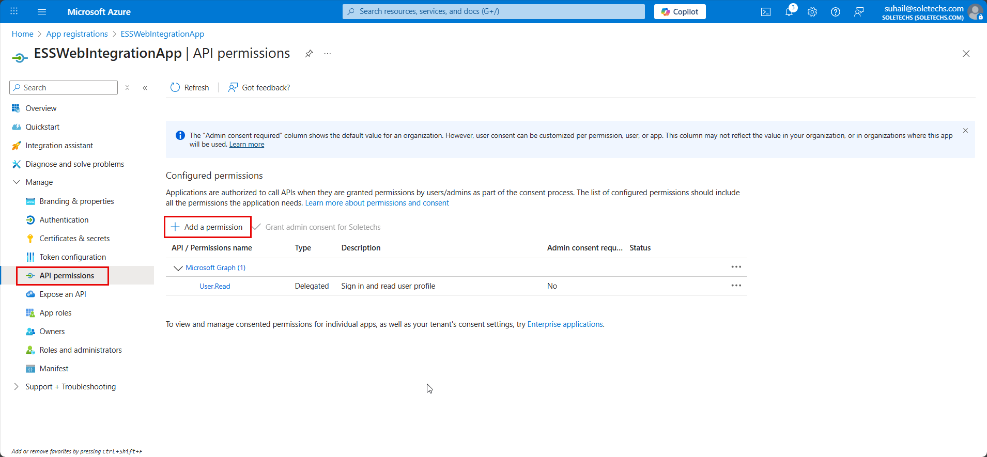Open the portal hamburger menu

pyautogui.click(x=42, y=11)
